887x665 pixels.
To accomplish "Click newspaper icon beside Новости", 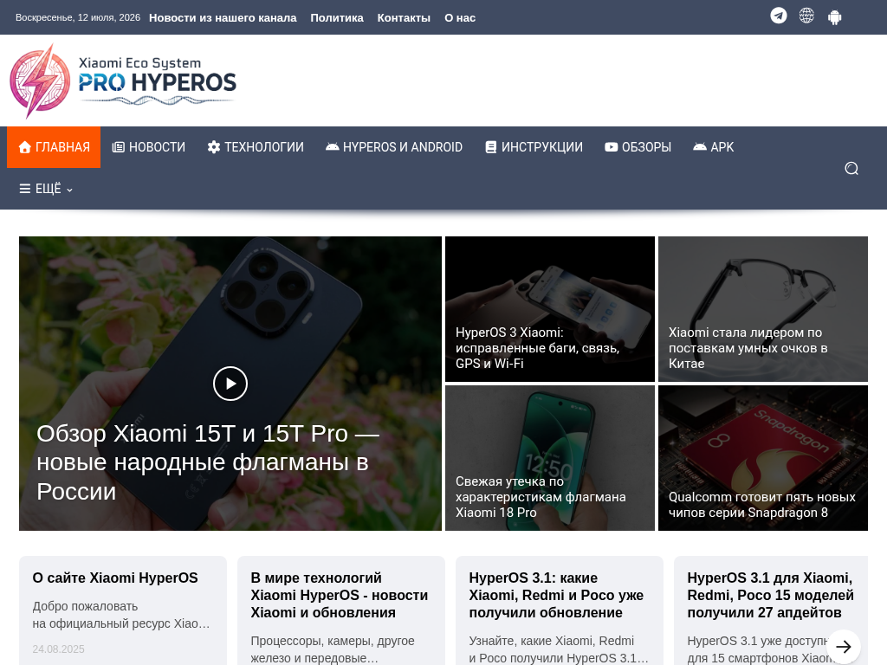I will 118,147.
